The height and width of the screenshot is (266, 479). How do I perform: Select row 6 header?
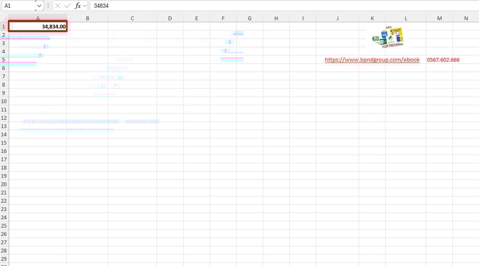click(4, 68)
